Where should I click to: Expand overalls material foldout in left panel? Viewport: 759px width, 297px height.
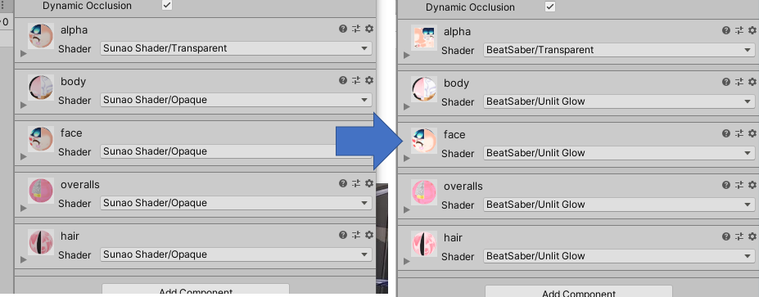point(23,208)
